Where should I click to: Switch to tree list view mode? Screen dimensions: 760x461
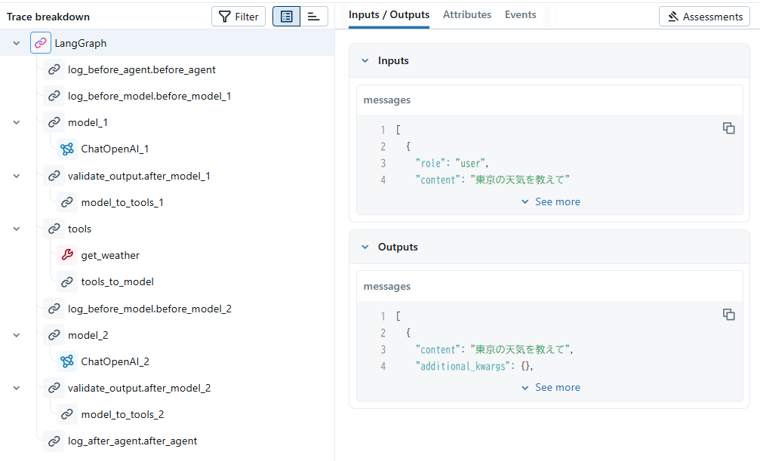286,17
